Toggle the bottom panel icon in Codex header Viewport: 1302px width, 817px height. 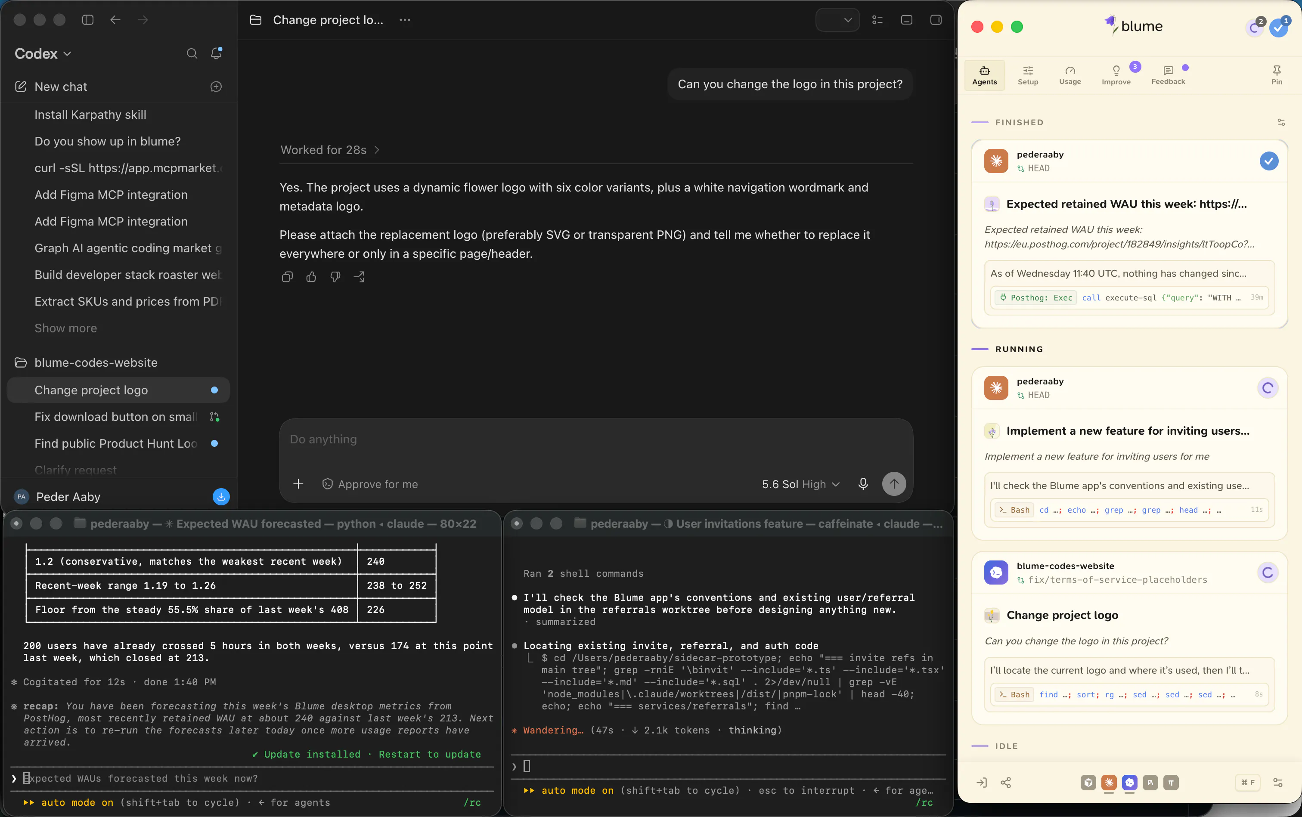click(x=907, y=20)
